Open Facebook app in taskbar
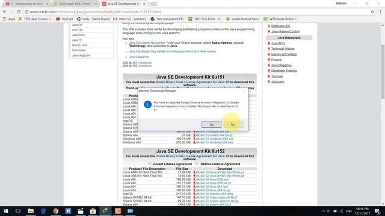Viewport: 385px width, 216px height. click(68, 211)
